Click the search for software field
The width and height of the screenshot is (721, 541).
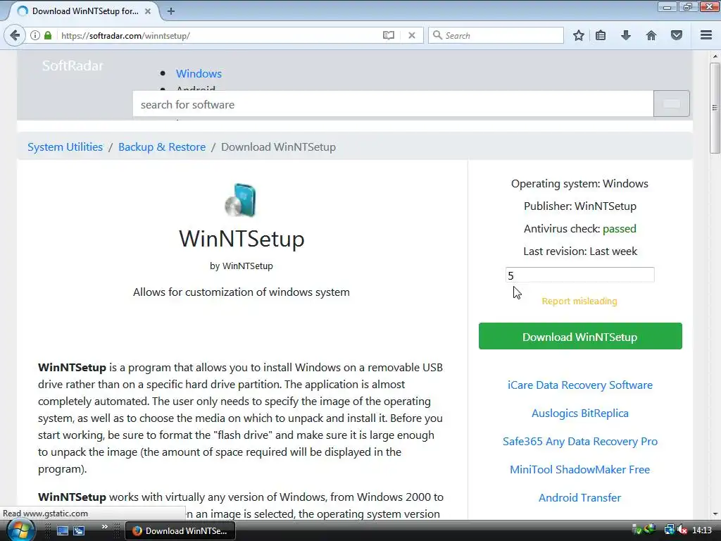(393, 104)
